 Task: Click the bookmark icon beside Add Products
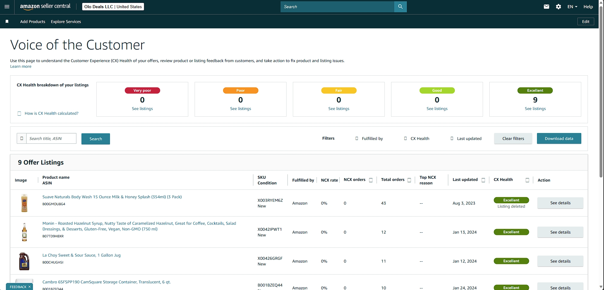(7, 21)
